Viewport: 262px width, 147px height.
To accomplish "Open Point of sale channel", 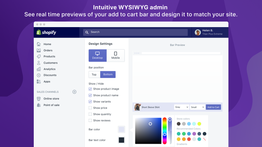I will click(x=51, y=105).
